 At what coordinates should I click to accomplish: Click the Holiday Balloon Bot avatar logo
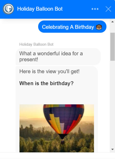point(8,9)
